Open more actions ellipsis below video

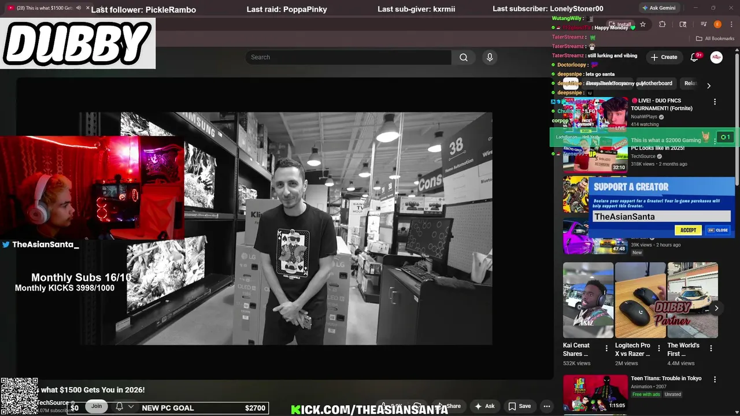546,406
